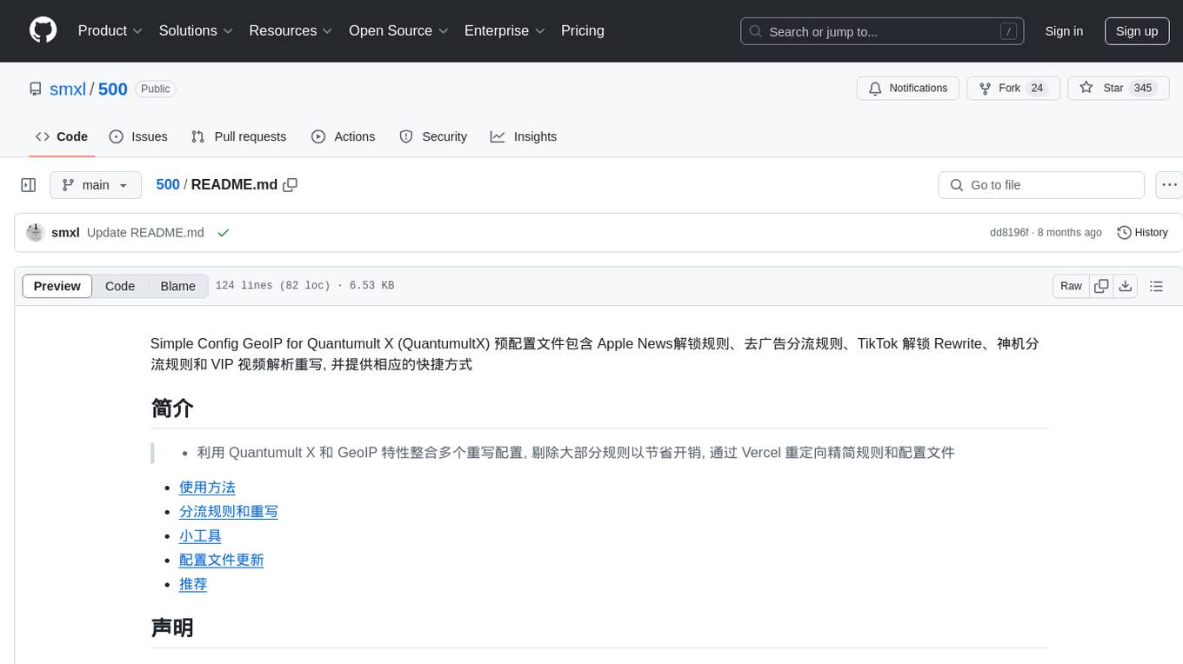This screenshot has height=664, width=1183.
Task: Expand the Resources menu
Action: tap(291, 30)
